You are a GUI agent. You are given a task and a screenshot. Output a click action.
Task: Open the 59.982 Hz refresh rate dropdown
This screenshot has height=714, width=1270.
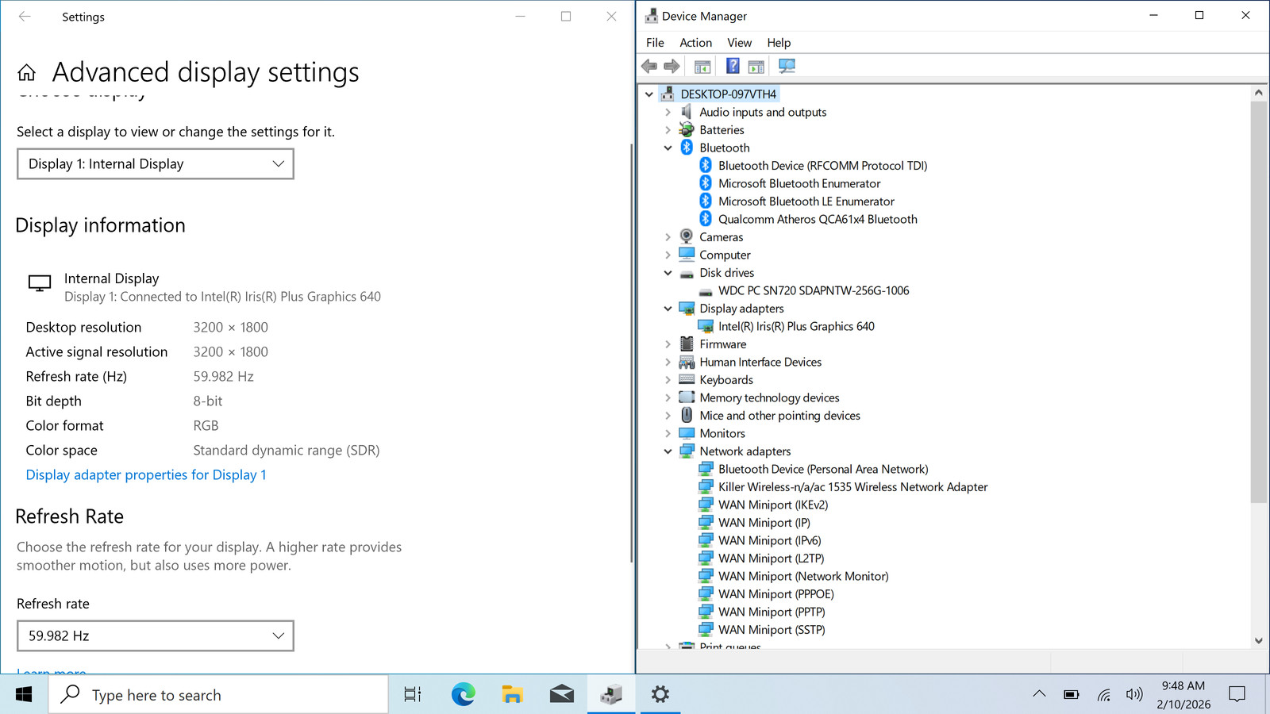[156, 635]
